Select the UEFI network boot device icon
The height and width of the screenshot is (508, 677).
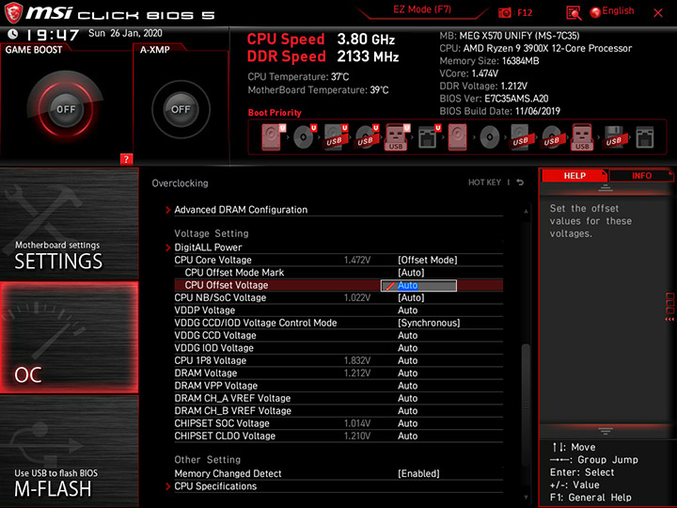(x=429, y=137)
